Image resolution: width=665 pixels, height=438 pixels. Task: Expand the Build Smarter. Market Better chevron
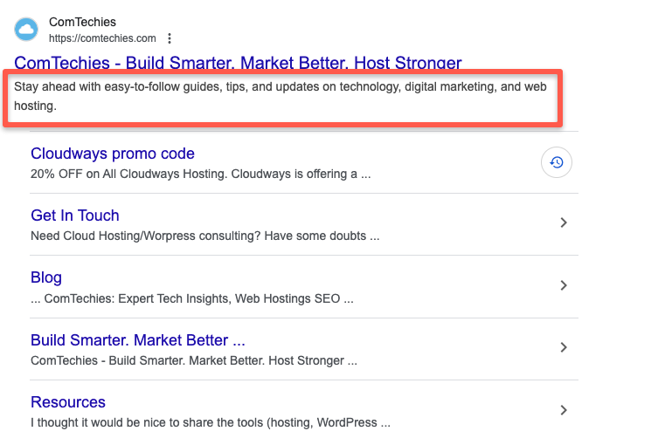[564, 347]
